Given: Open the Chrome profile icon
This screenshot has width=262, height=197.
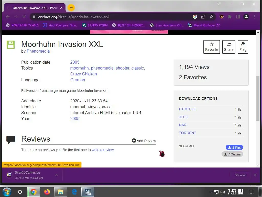Looking at the screenshot, I should 246,17.
